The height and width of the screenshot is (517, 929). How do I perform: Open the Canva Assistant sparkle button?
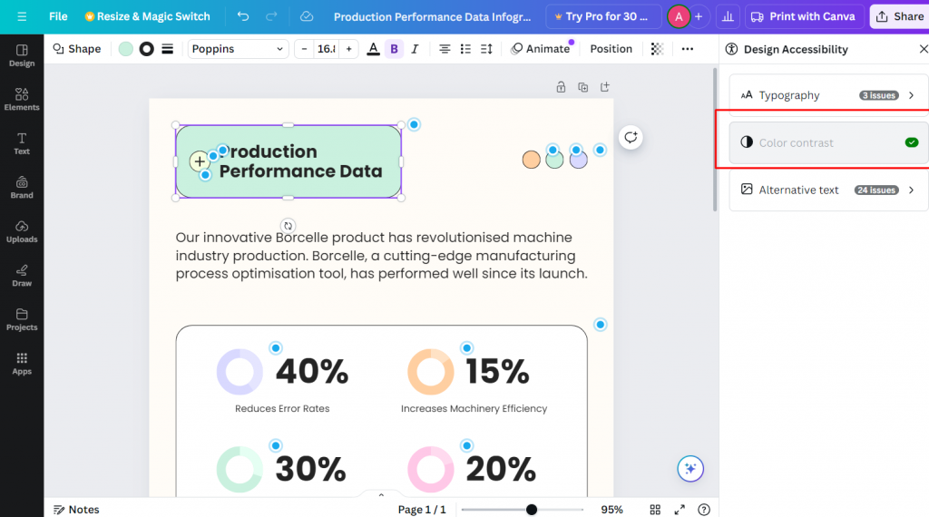coord(690,469)
